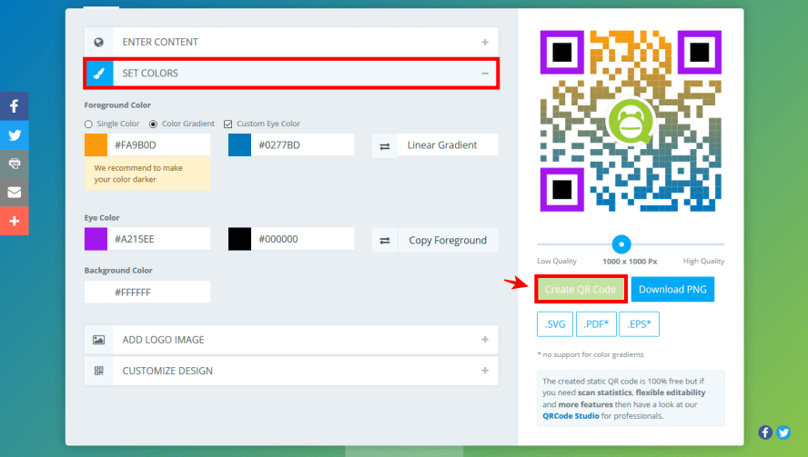Select the Single Color radio option
This screenshot has height=457, width=808.
[x=88, y=124]
